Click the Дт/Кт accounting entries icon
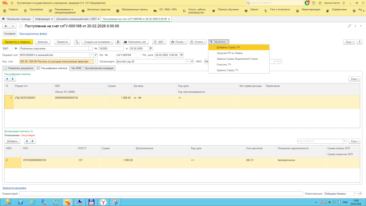366x206 pixels. point(77,42)
